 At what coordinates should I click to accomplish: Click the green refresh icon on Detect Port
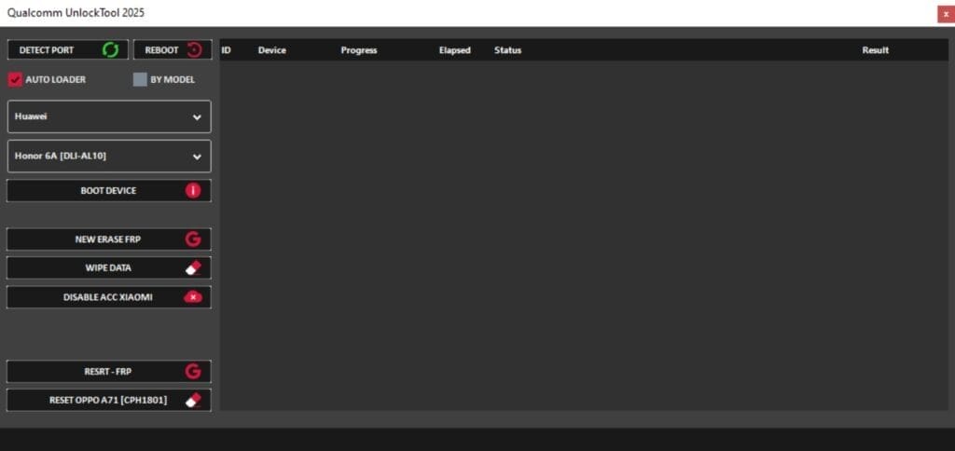110,50
